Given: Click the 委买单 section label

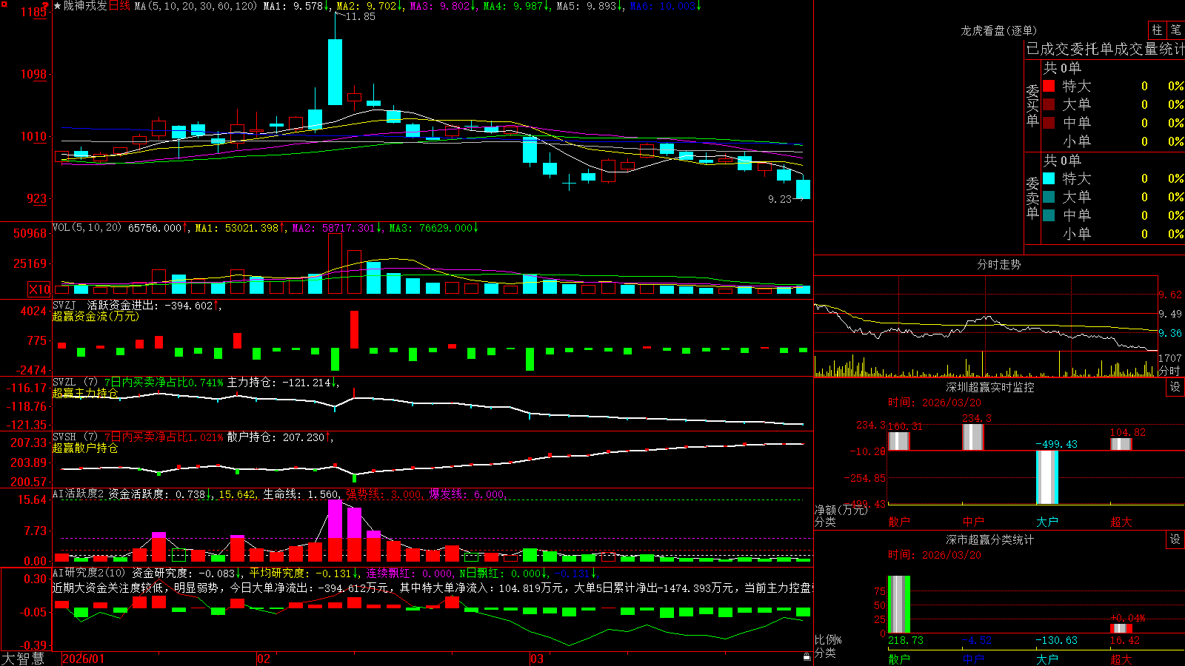Looking at the screenshot, I should (x=1032, y=105).
